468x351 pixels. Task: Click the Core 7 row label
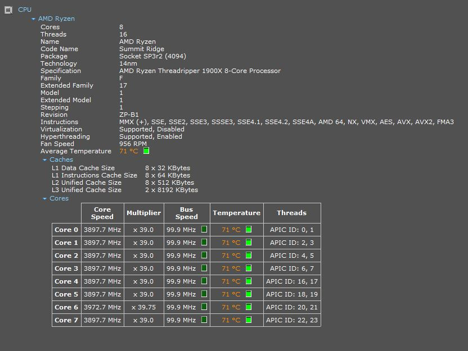point(66,320)
